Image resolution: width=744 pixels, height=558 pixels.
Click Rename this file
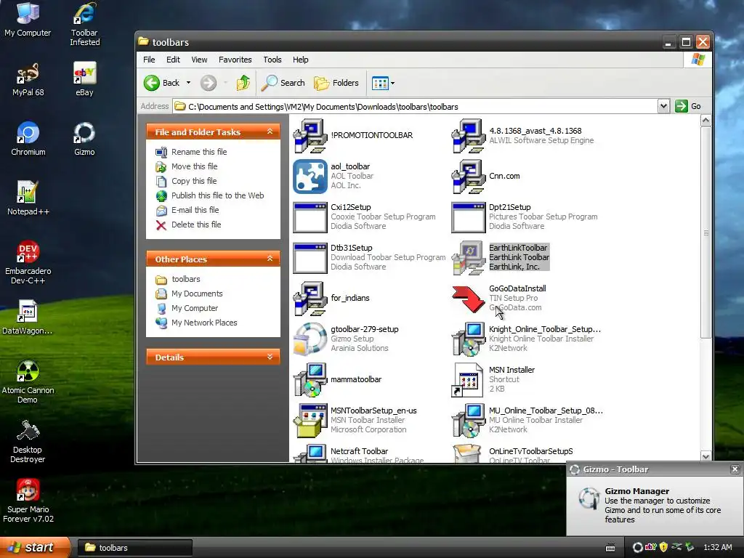(x=199, y=152)
